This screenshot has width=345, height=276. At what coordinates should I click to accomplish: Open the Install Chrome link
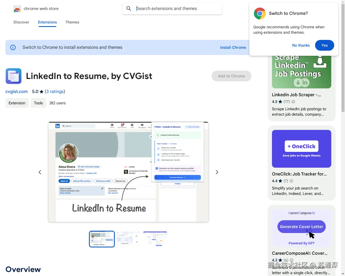[233, 47]
